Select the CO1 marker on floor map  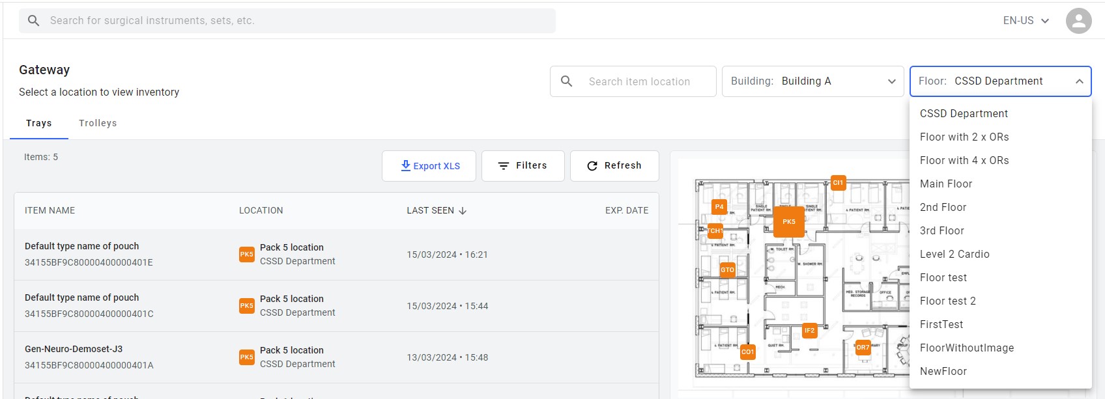747,352
